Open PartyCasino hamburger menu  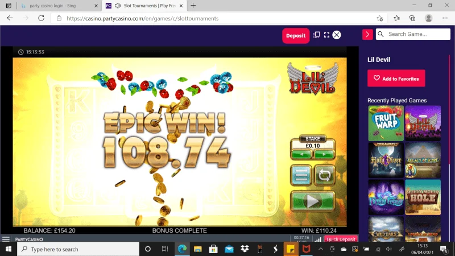pyautogui.click(x=6, y=239)
